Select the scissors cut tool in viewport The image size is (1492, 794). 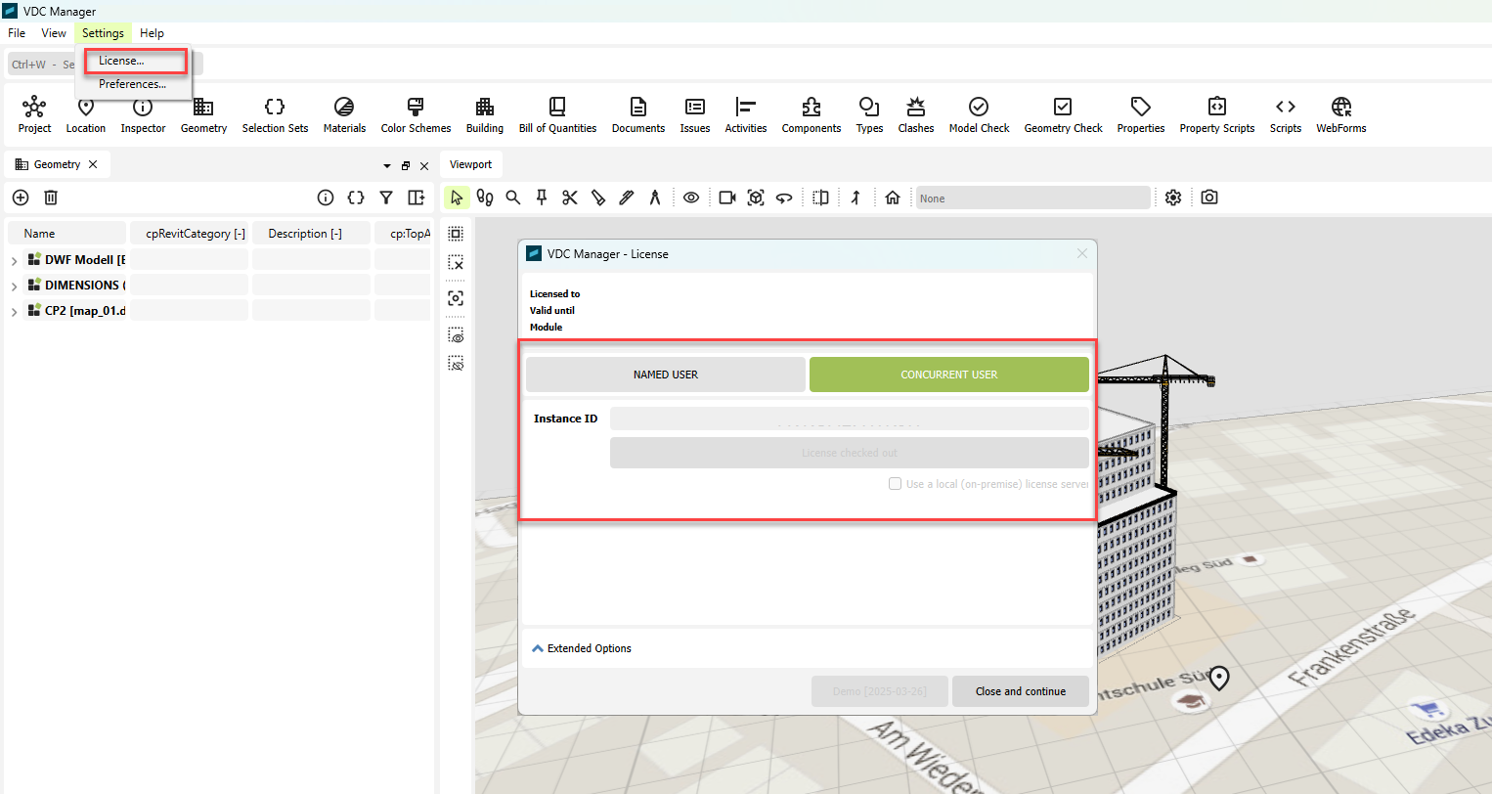pos(570,198)
